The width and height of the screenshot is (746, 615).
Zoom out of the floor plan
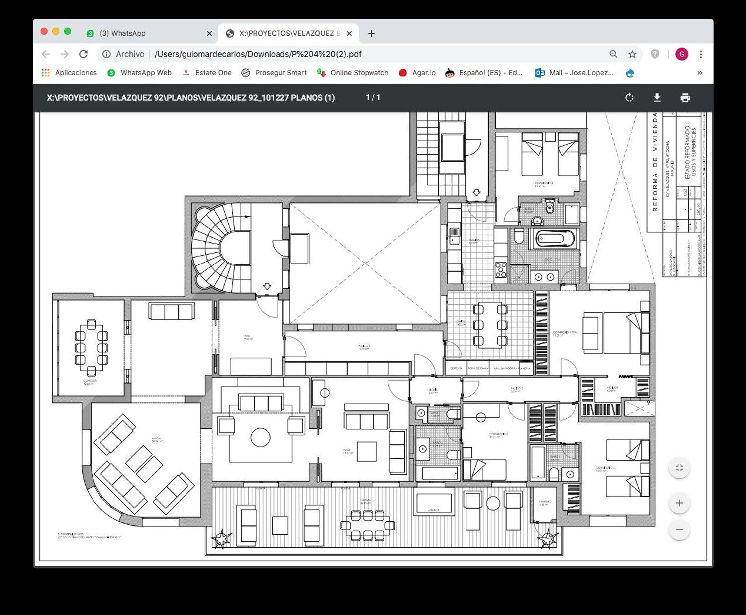pos(679,530)
